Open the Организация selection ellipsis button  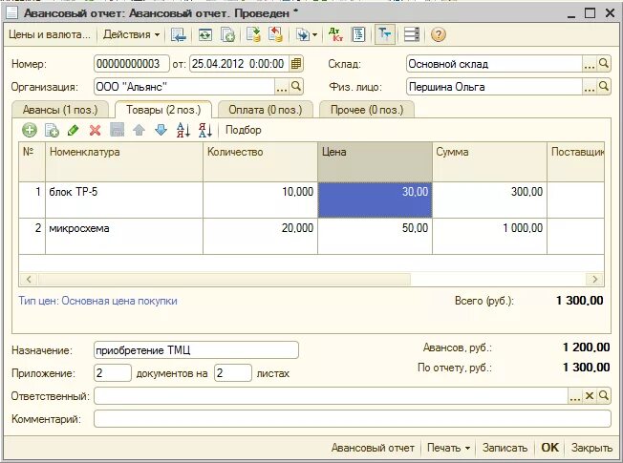tap(282, 87)
